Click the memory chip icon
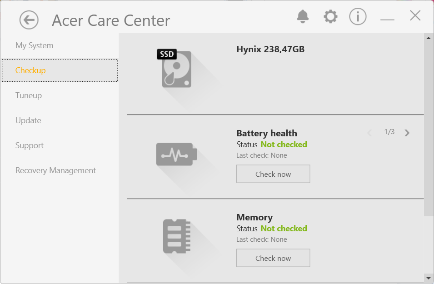This screenshot has height=284, width=434. point(176,236)
